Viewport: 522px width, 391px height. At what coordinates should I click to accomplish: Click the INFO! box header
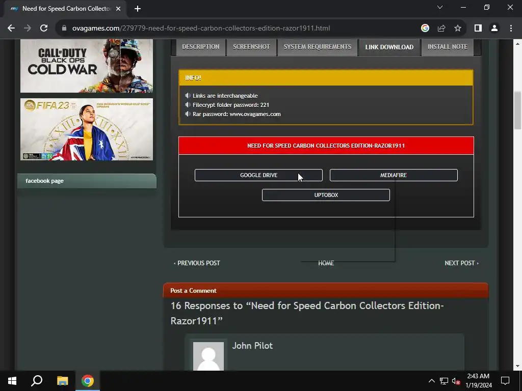tap(326, 78)
